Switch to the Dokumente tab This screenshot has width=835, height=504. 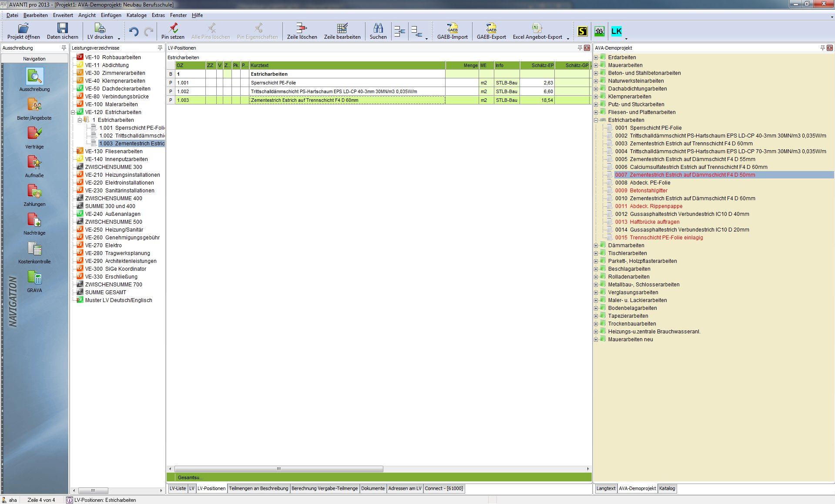click(x=373, y=488)
